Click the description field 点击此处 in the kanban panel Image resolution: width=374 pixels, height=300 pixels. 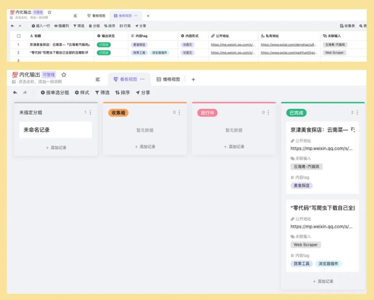pos(40,82)
